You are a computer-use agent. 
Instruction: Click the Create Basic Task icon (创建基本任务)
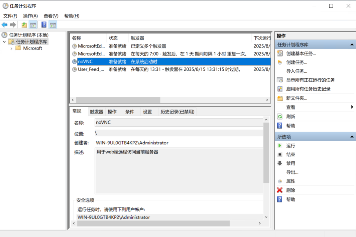click(x=280, y=54)
